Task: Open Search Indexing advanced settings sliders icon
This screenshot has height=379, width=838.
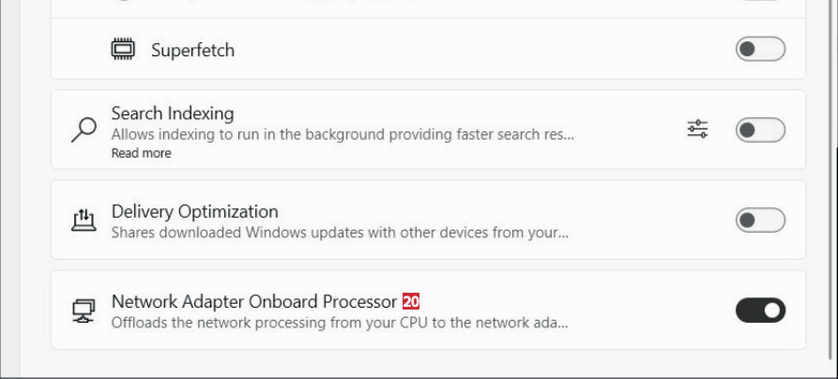Action: pyautogui.click(x=697, y=129)
